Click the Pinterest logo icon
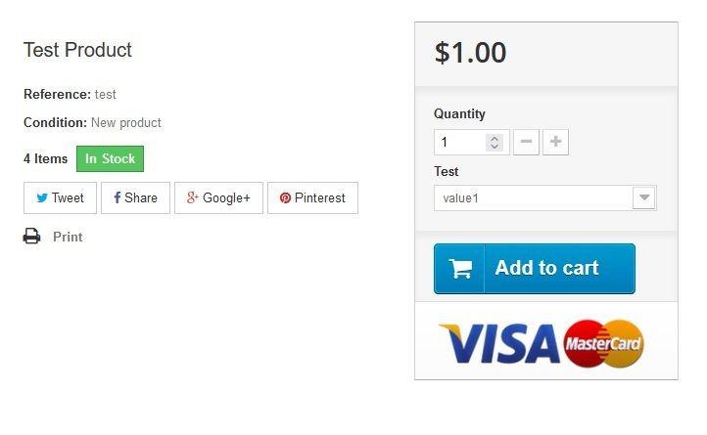Viewport: 707px width, 435px height. pyautogui.click(x=285, y=197)
